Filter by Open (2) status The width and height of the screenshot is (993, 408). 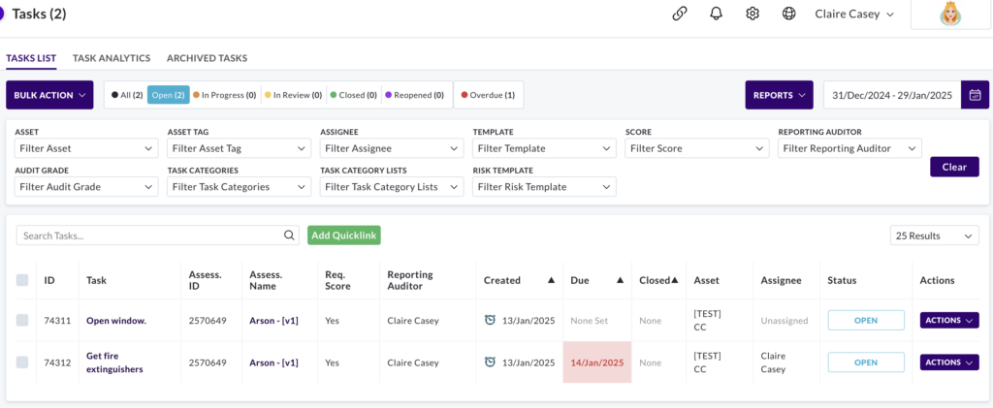coord(169,95)
